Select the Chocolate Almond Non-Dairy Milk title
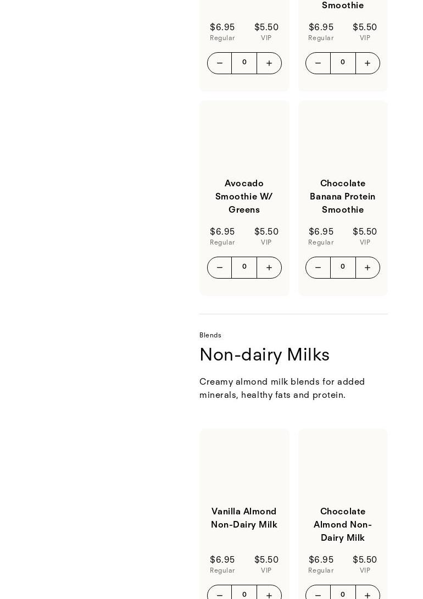423x599 pixels. (343, 524)
